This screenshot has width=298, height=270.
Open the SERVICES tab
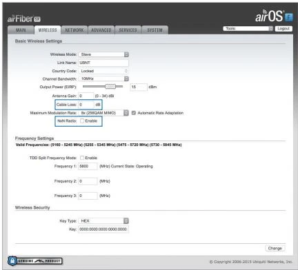click(128, 30)
